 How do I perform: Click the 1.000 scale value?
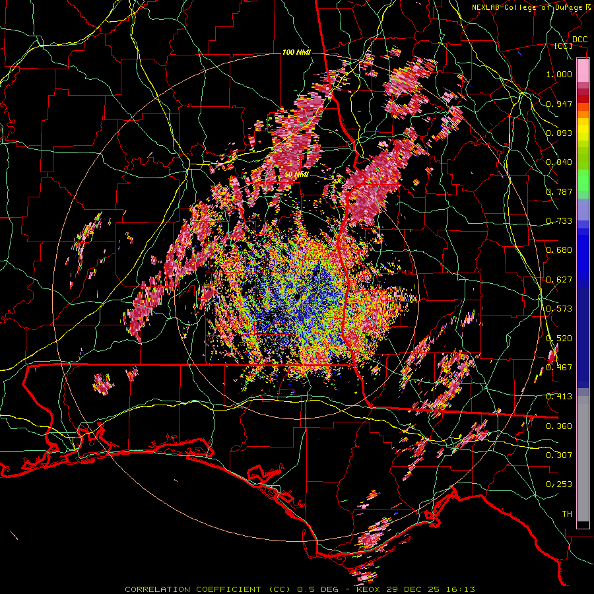pos(559,74)
